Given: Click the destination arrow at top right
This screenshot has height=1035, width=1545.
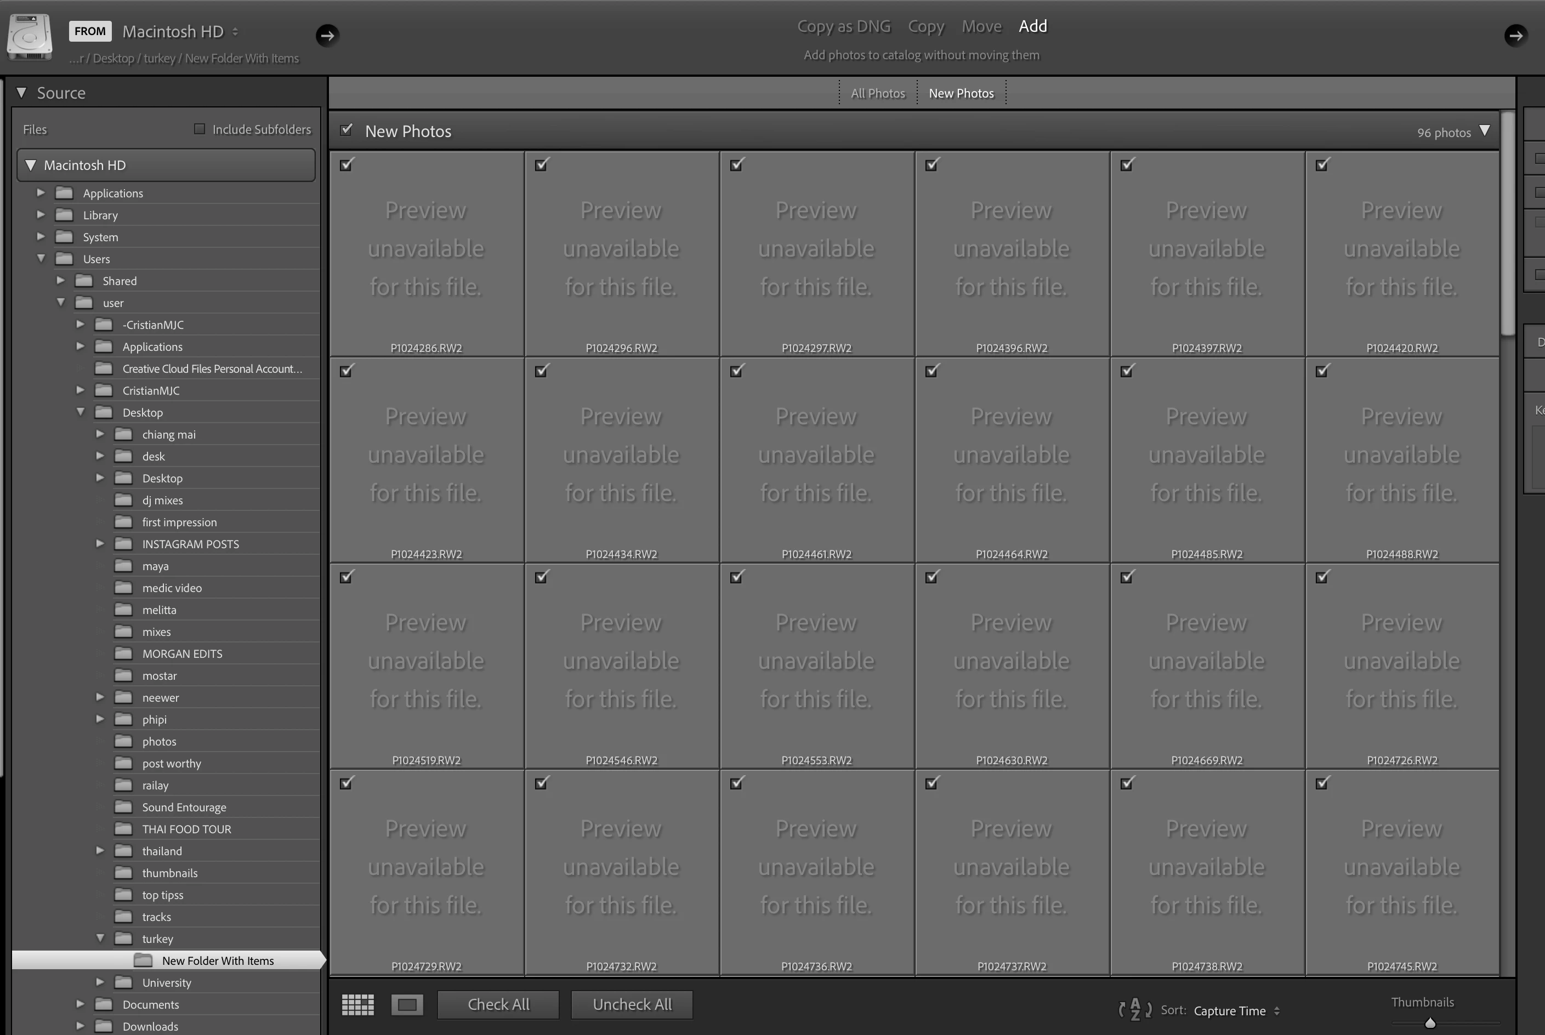Looking at the screenshot, I should point(1515,35).
